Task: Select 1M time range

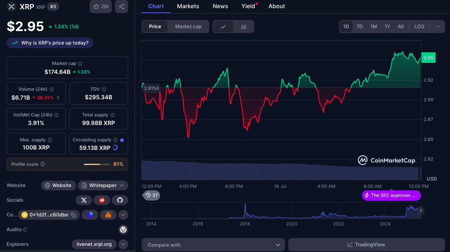Action: [373, 27]
